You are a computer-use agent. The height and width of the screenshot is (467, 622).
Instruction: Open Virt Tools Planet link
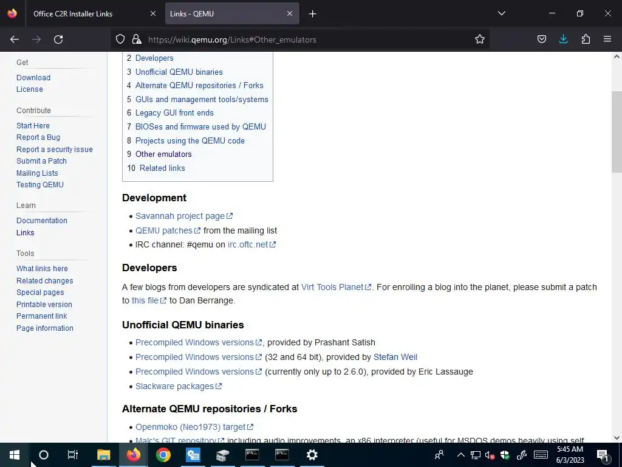(336, 287)
